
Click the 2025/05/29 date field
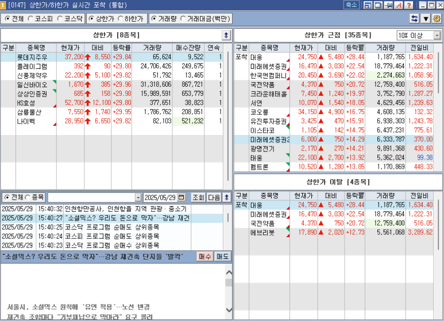160,198
